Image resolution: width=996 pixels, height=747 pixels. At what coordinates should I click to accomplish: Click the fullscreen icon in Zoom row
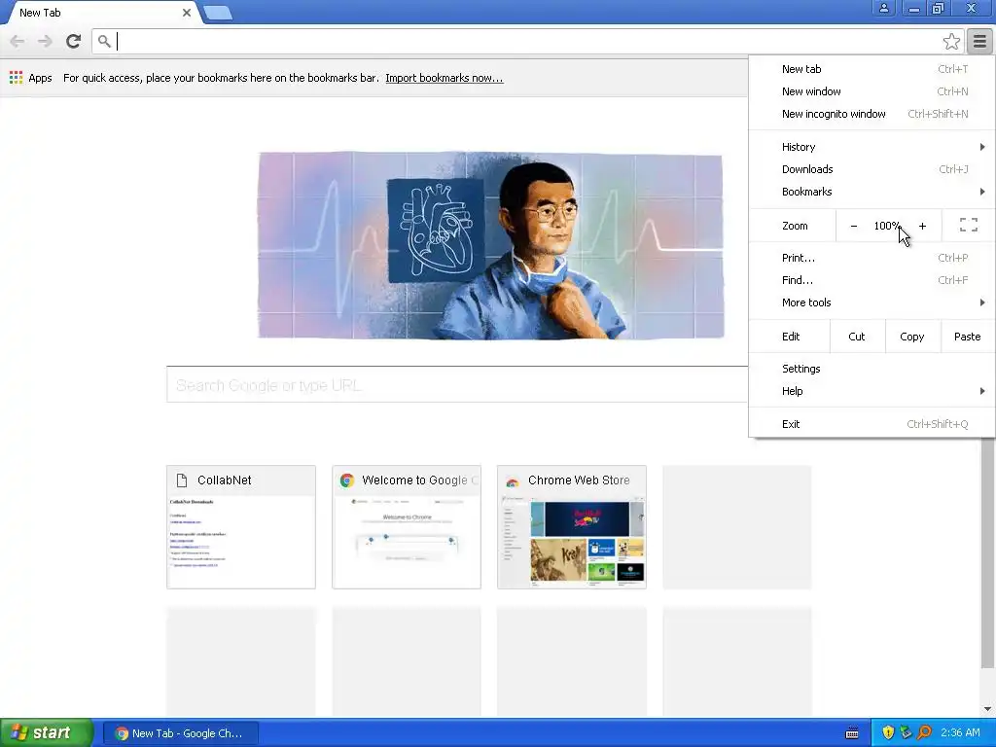coord(968,225)
